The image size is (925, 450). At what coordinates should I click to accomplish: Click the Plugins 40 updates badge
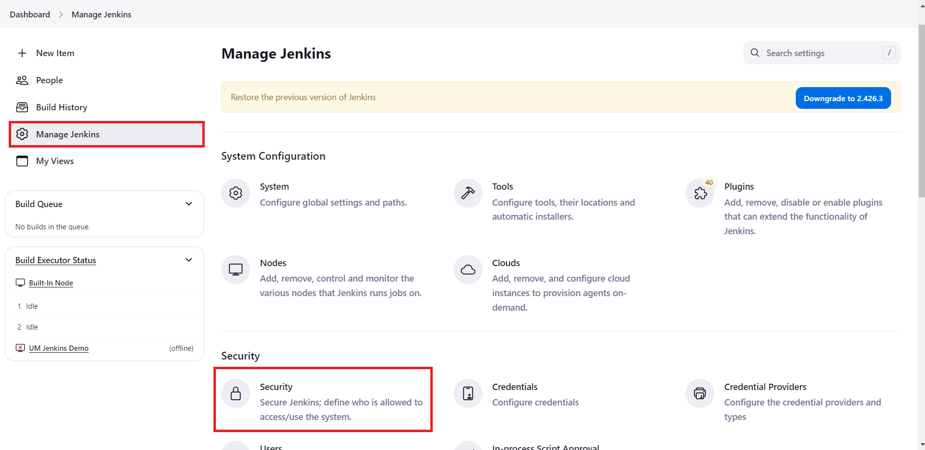pyautogui.click(x=709, y=182)
